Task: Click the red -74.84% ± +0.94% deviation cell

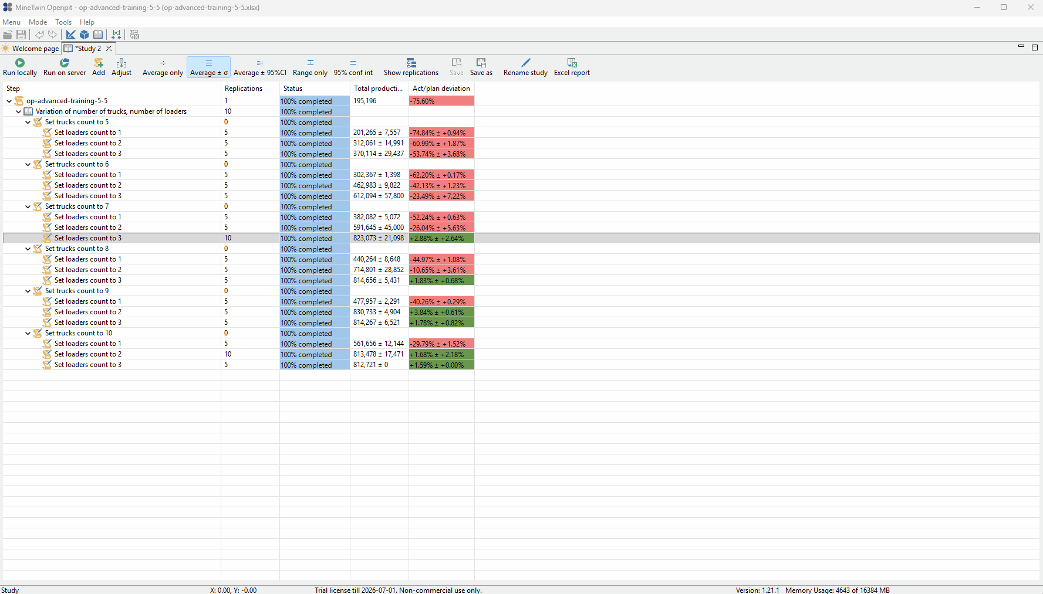Action: pos(441,133)
